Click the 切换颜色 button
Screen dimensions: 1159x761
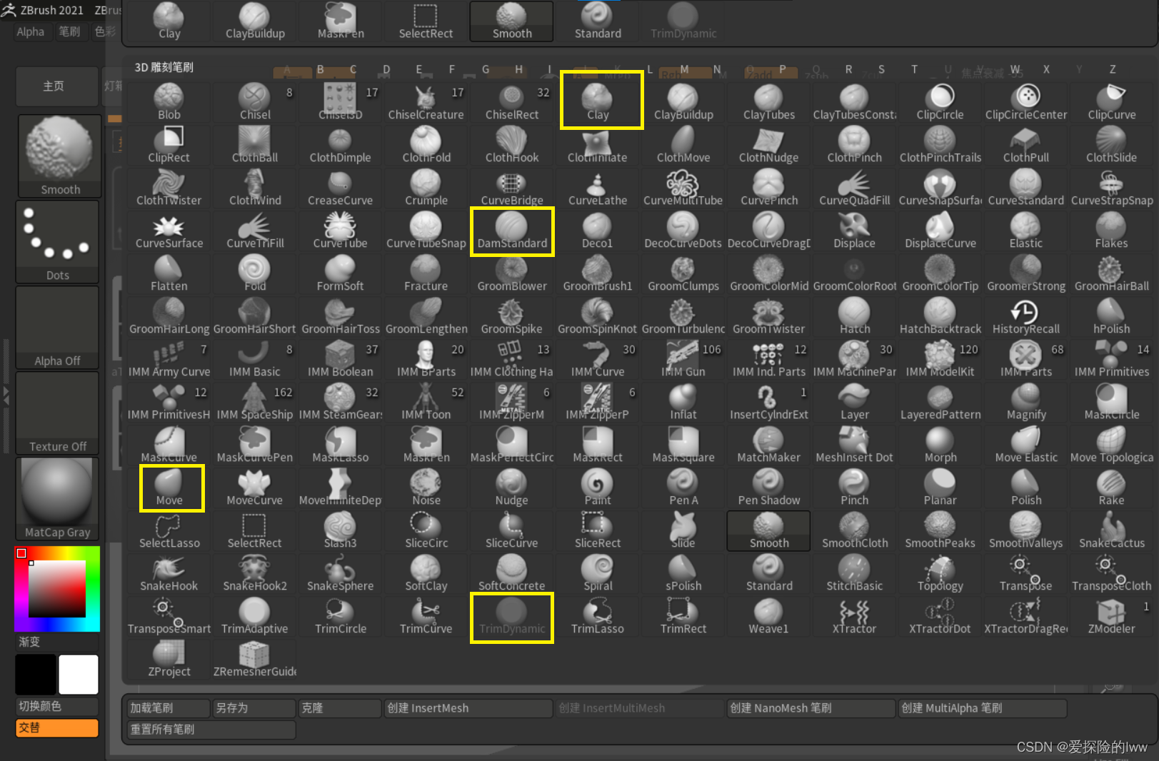click(x=57, y=706)
